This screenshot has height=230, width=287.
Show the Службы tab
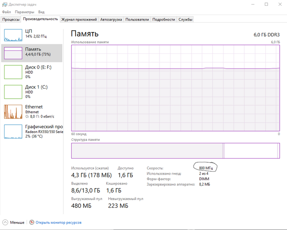[x=185, y=19]
